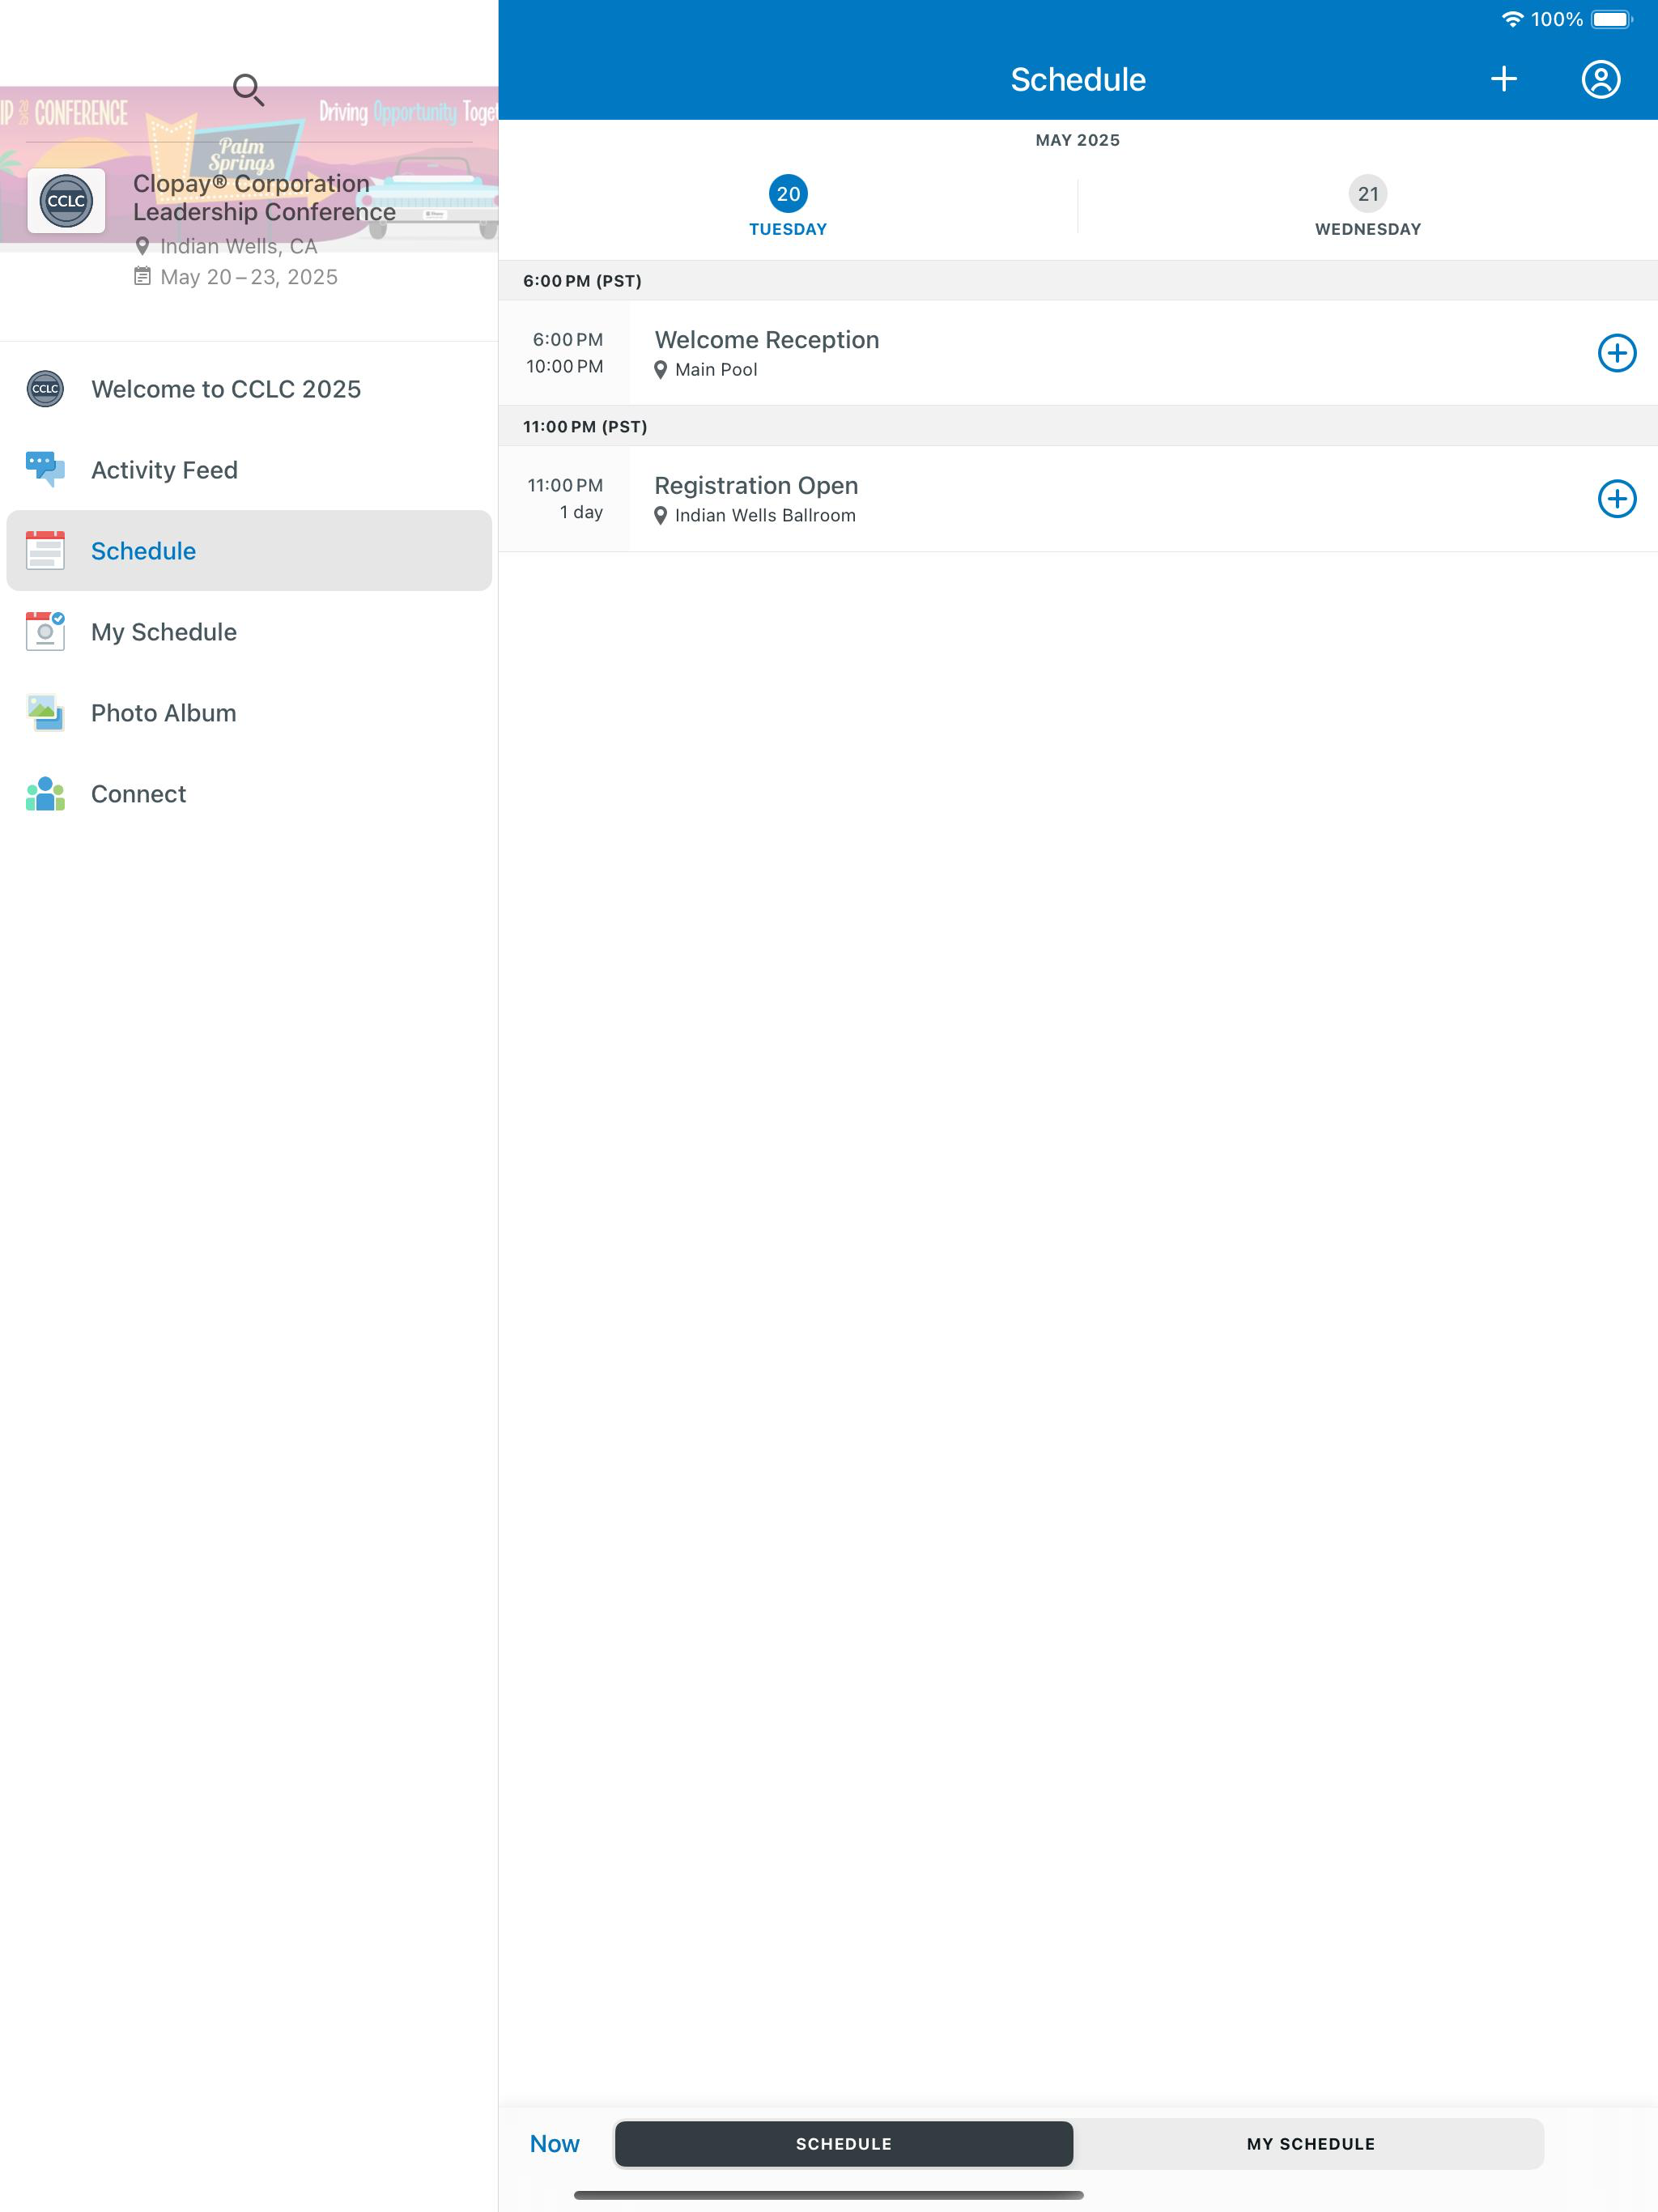Image resolution: width=1658 pixels, height=2212 pixels.
Task: Tap the Indian Wells Ballroom location
Action: click(x=754, y=515)
